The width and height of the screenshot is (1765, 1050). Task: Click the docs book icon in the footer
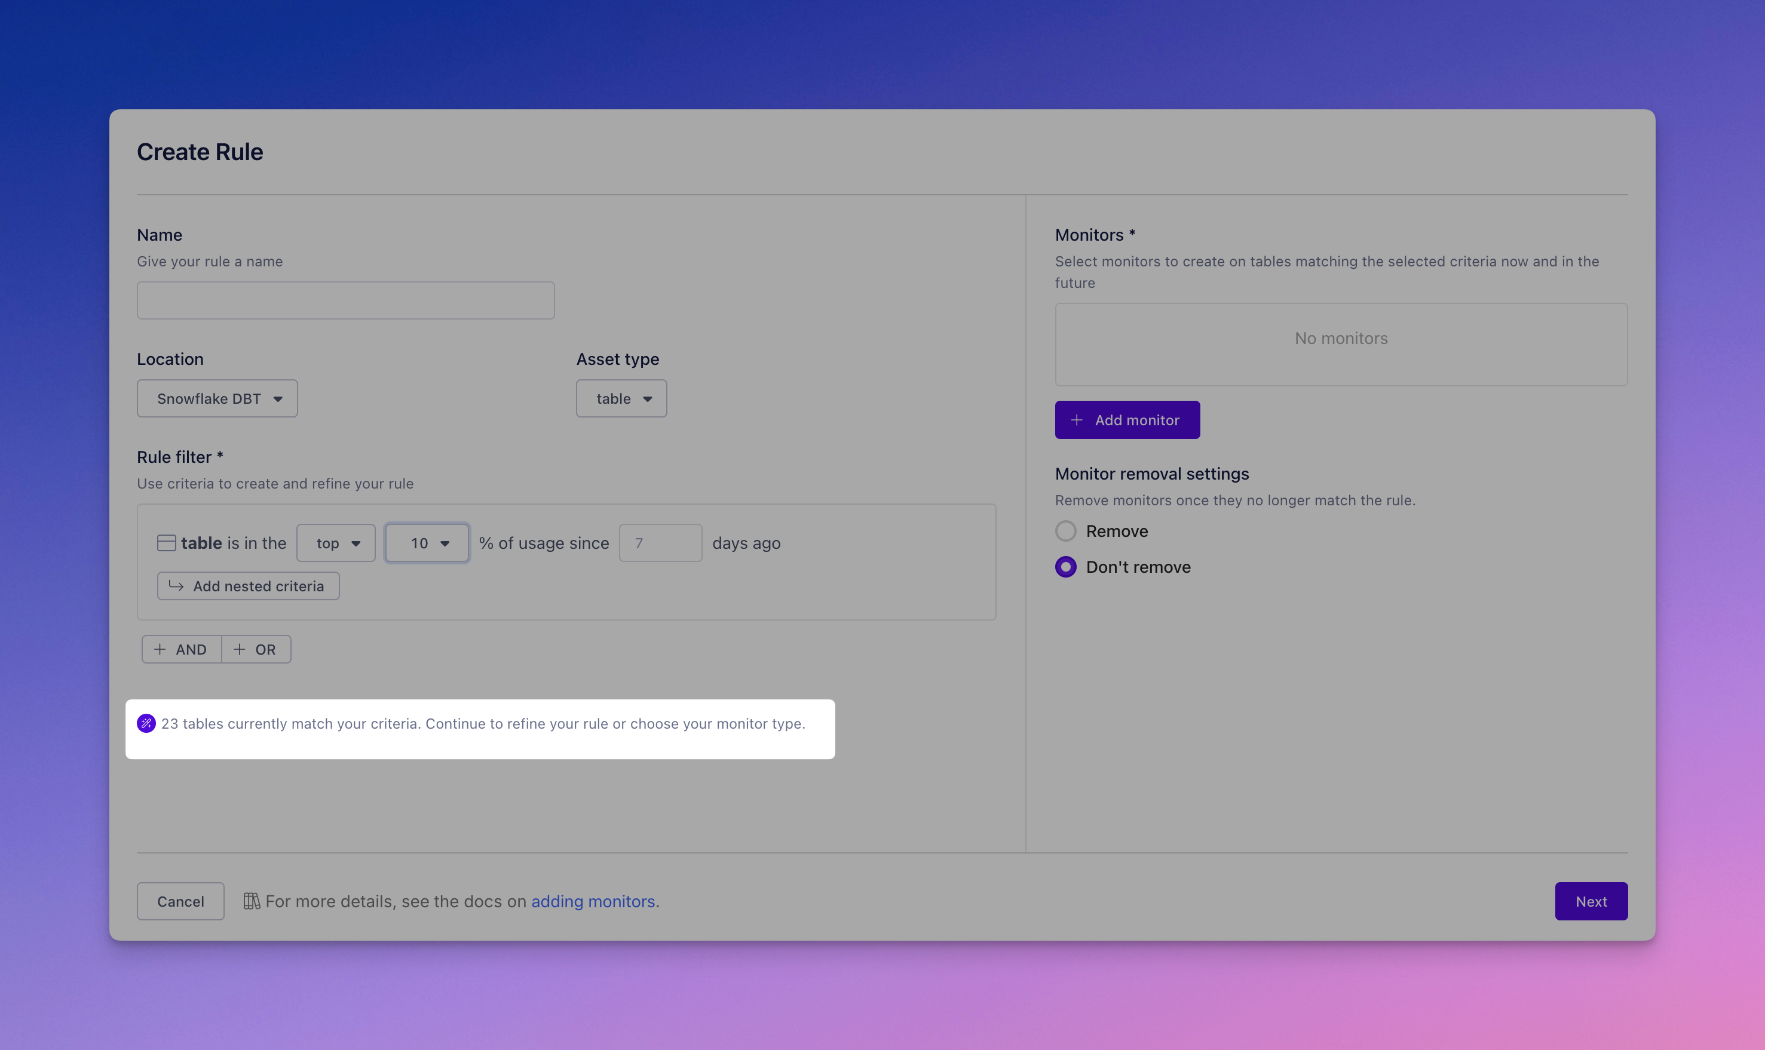(x=251, y=901)
